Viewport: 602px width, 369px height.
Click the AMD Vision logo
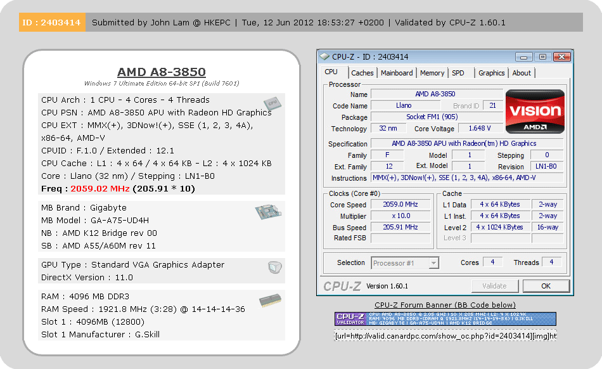[x=535, y=112]
